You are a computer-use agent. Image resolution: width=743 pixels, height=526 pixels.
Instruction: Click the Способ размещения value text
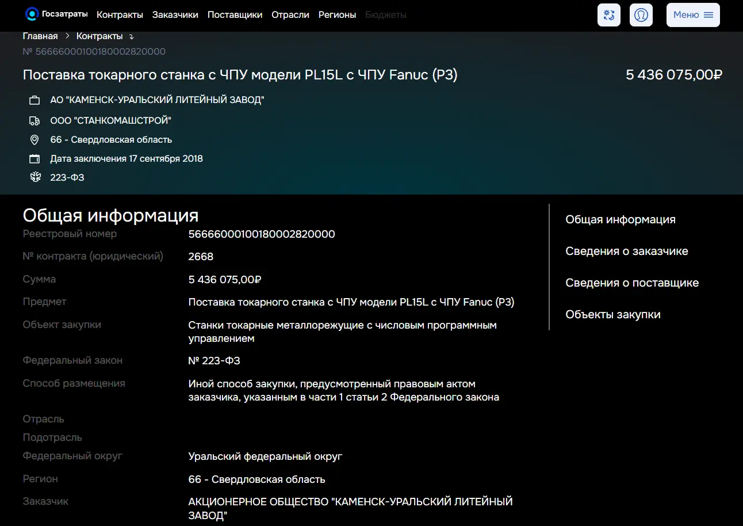point(344,390)
